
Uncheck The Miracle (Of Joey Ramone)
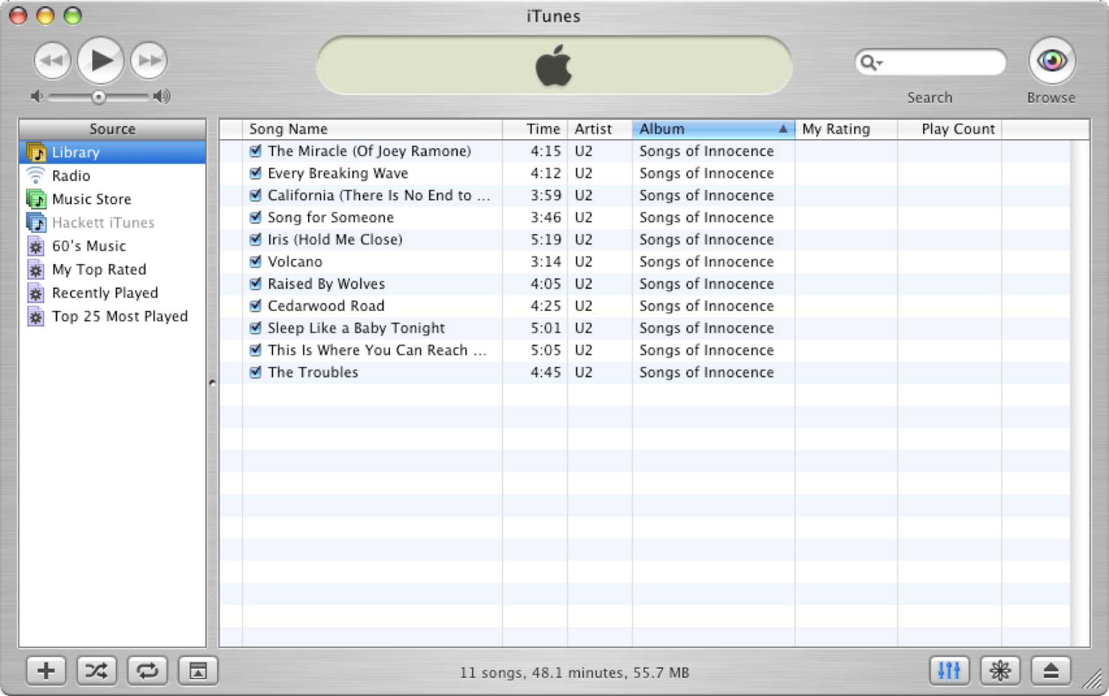point(255,150)
